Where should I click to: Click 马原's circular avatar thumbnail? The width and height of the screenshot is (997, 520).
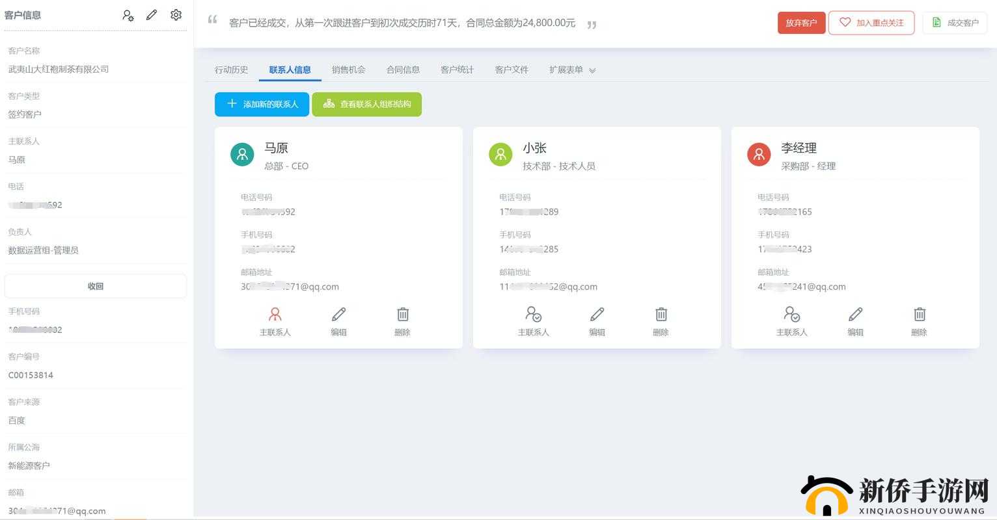[242, 154]
